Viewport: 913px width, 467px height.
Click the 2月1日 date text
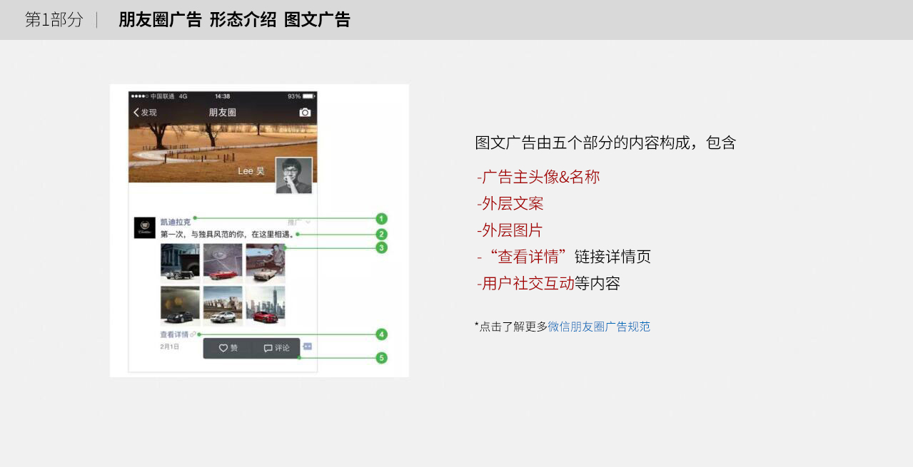(170, 347)
